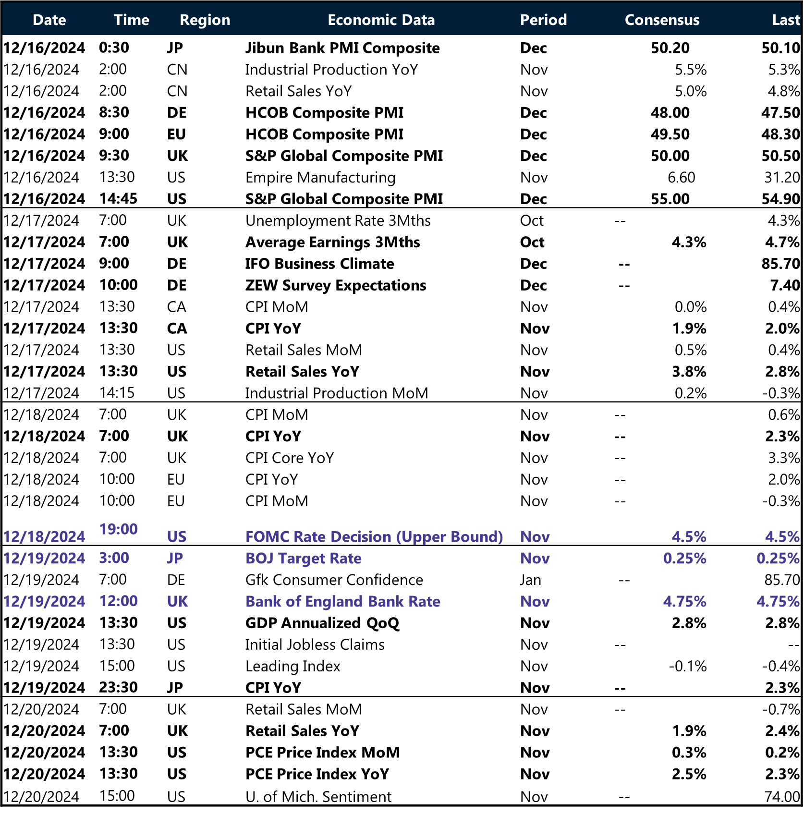The height and width of the screenshot is (815, 804).
Task: Click the Date column header
Action: pyautogui.click(x=49, y=20)
